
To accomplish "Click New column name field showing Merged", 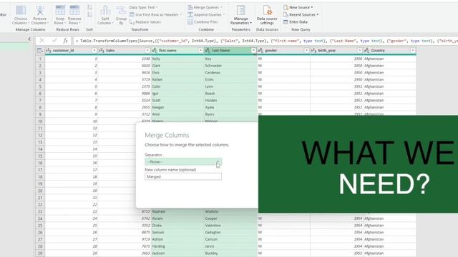I will 183,176.
